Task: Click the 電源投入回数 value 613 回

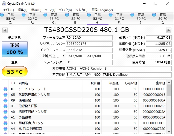Action: pyautogui.click(x=159, y=56)
